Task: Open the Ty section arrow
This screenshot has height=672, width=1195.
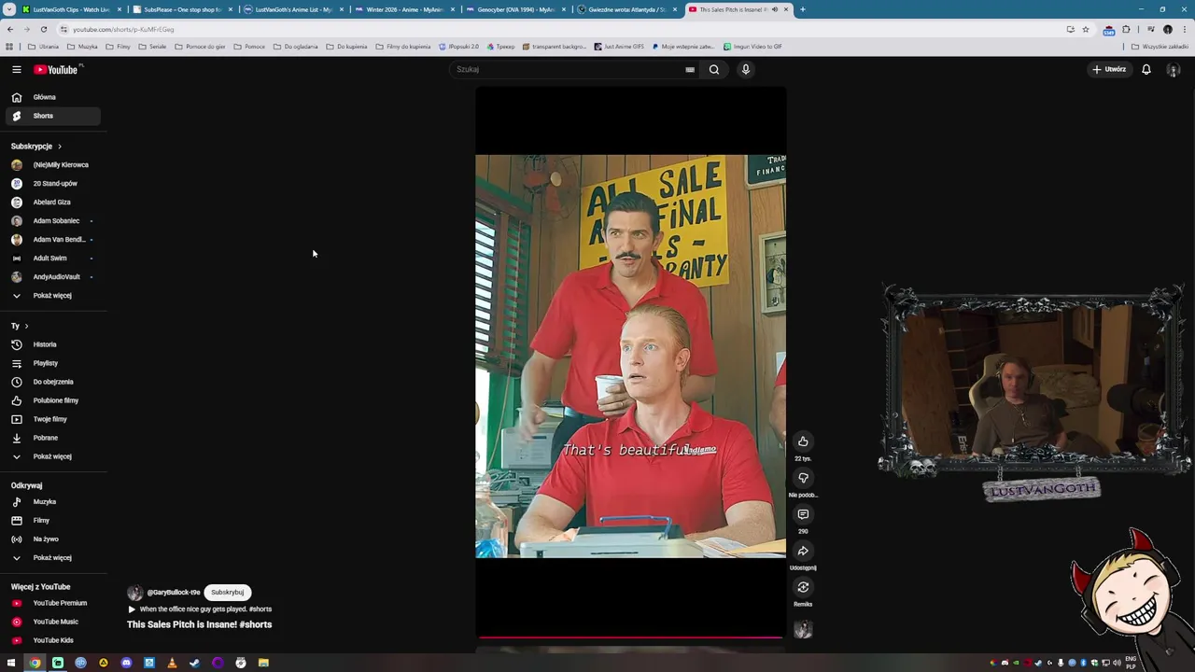Action: [x=26, y=326]
